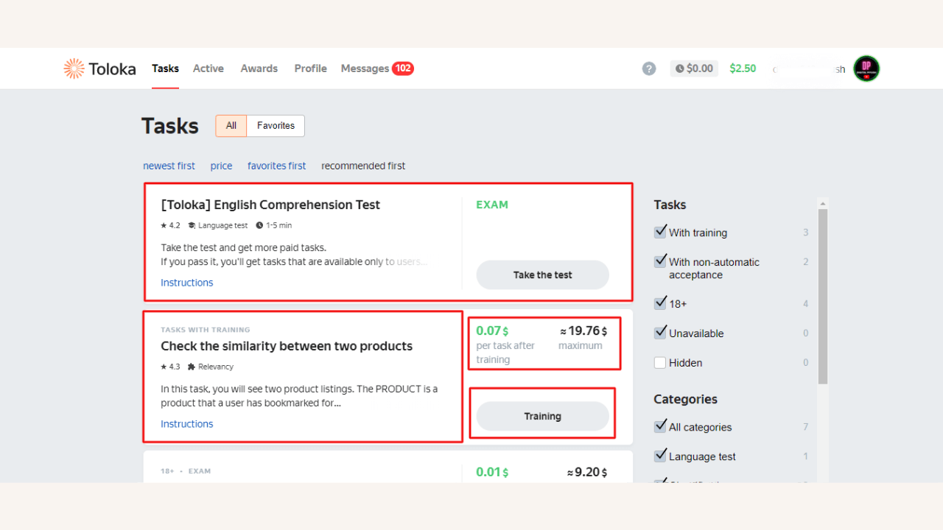Click the Language test graduation cap icon
943x530 pixels.
(x=192, y=225)
